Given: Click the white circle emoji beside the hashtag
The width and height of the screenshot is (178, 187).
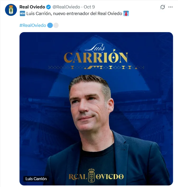Looking at the screenshot, I should [56, 25].
